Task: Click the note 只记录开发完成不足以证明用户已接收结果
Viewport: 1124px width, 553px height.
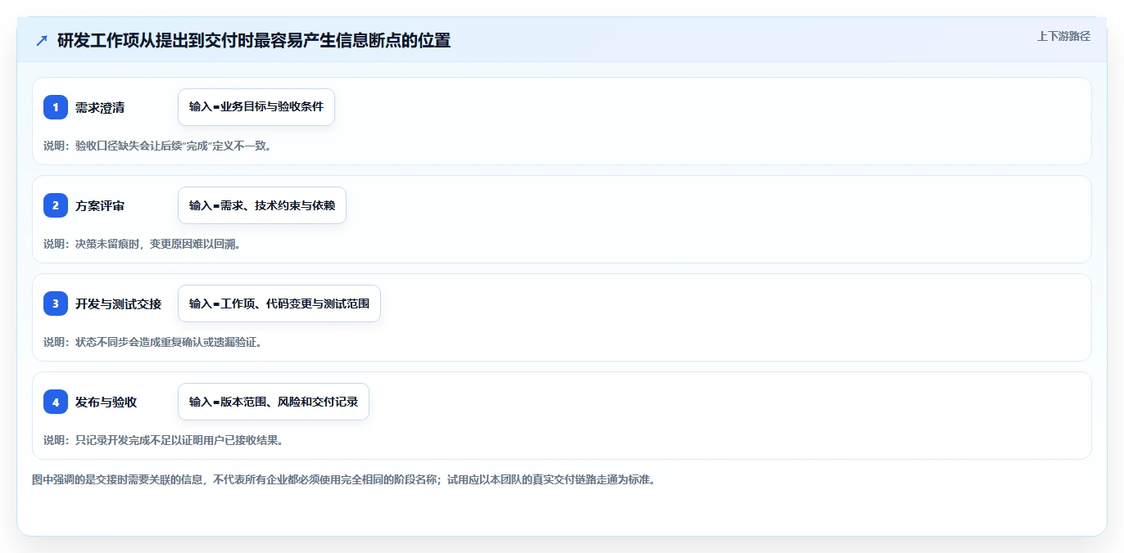Action: click(164, 441)
